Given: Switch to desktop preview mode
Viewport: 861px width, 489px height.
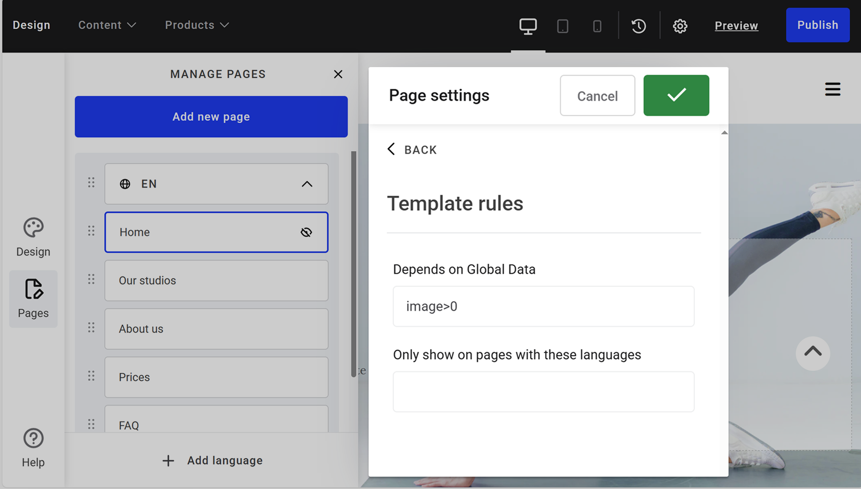Looking at the screenshot, I should pyautogui.click(x=528, y=26).
